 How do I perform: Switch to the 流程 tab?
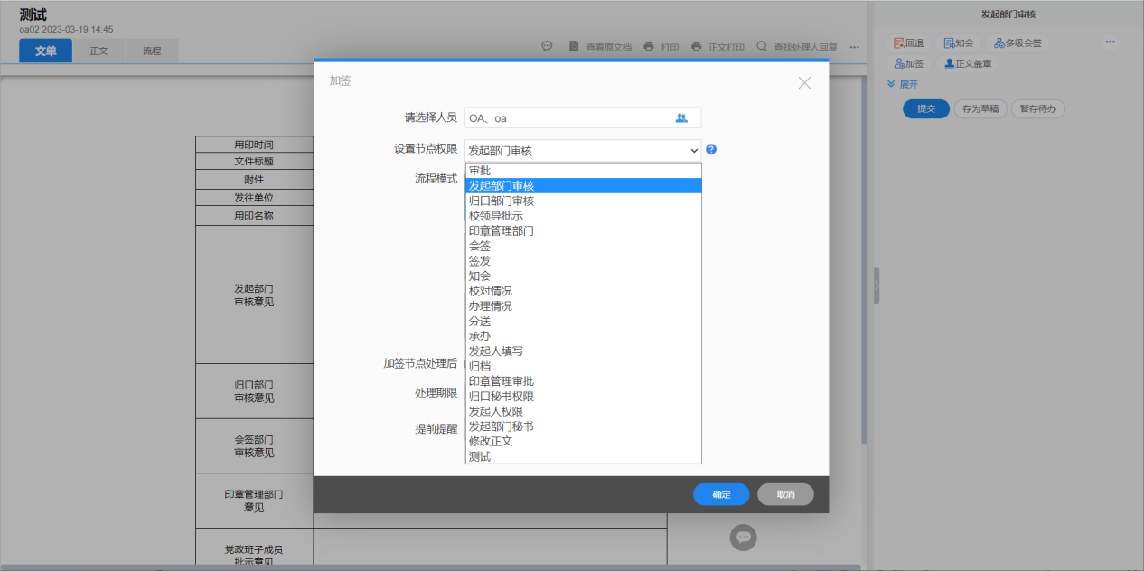(x=152, y=51)
